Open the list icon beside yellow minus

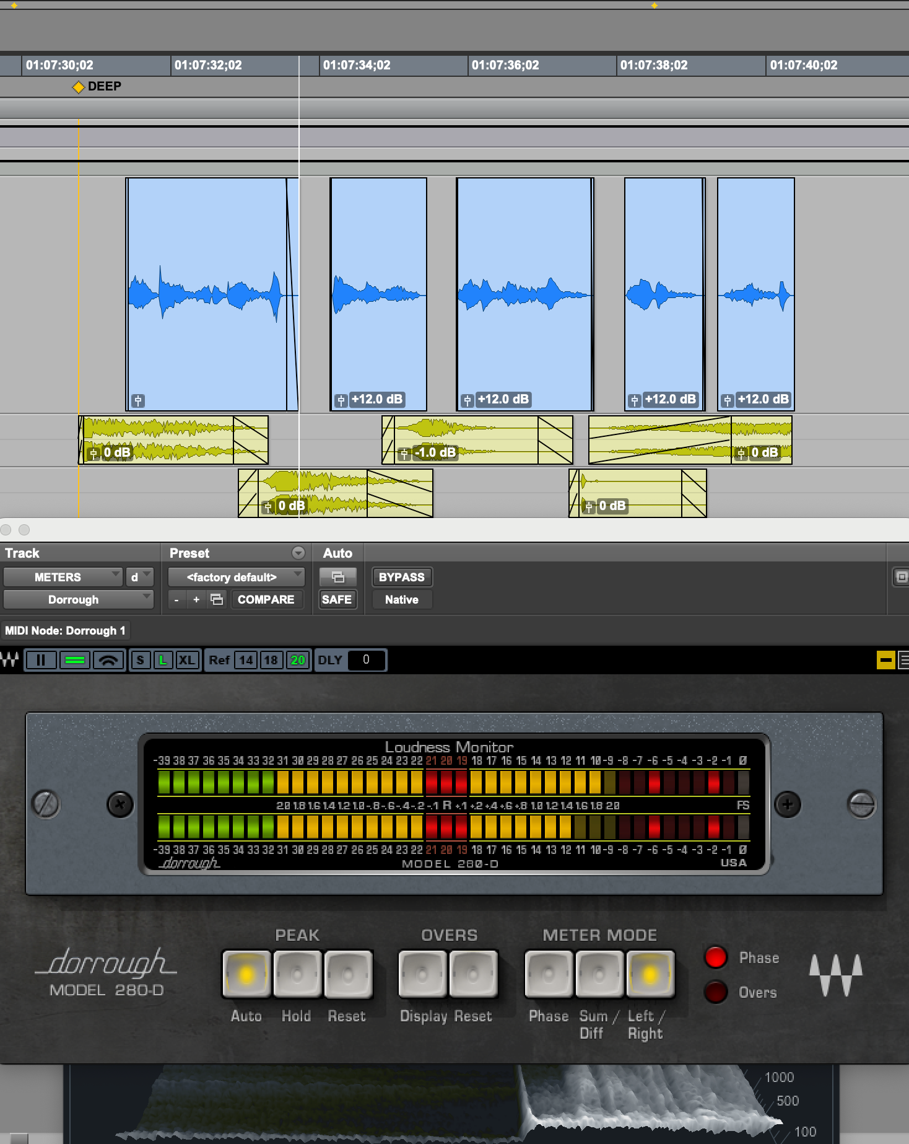[x=903, y=660]
